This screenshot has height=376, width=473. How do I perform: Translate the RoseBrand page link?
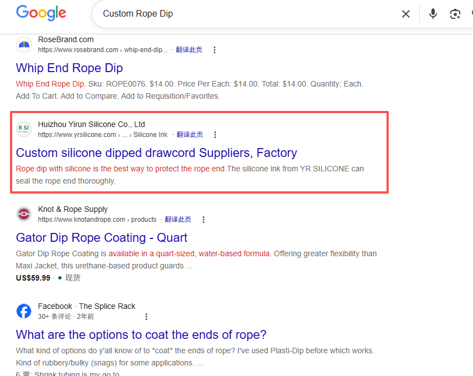pos(189,50)
